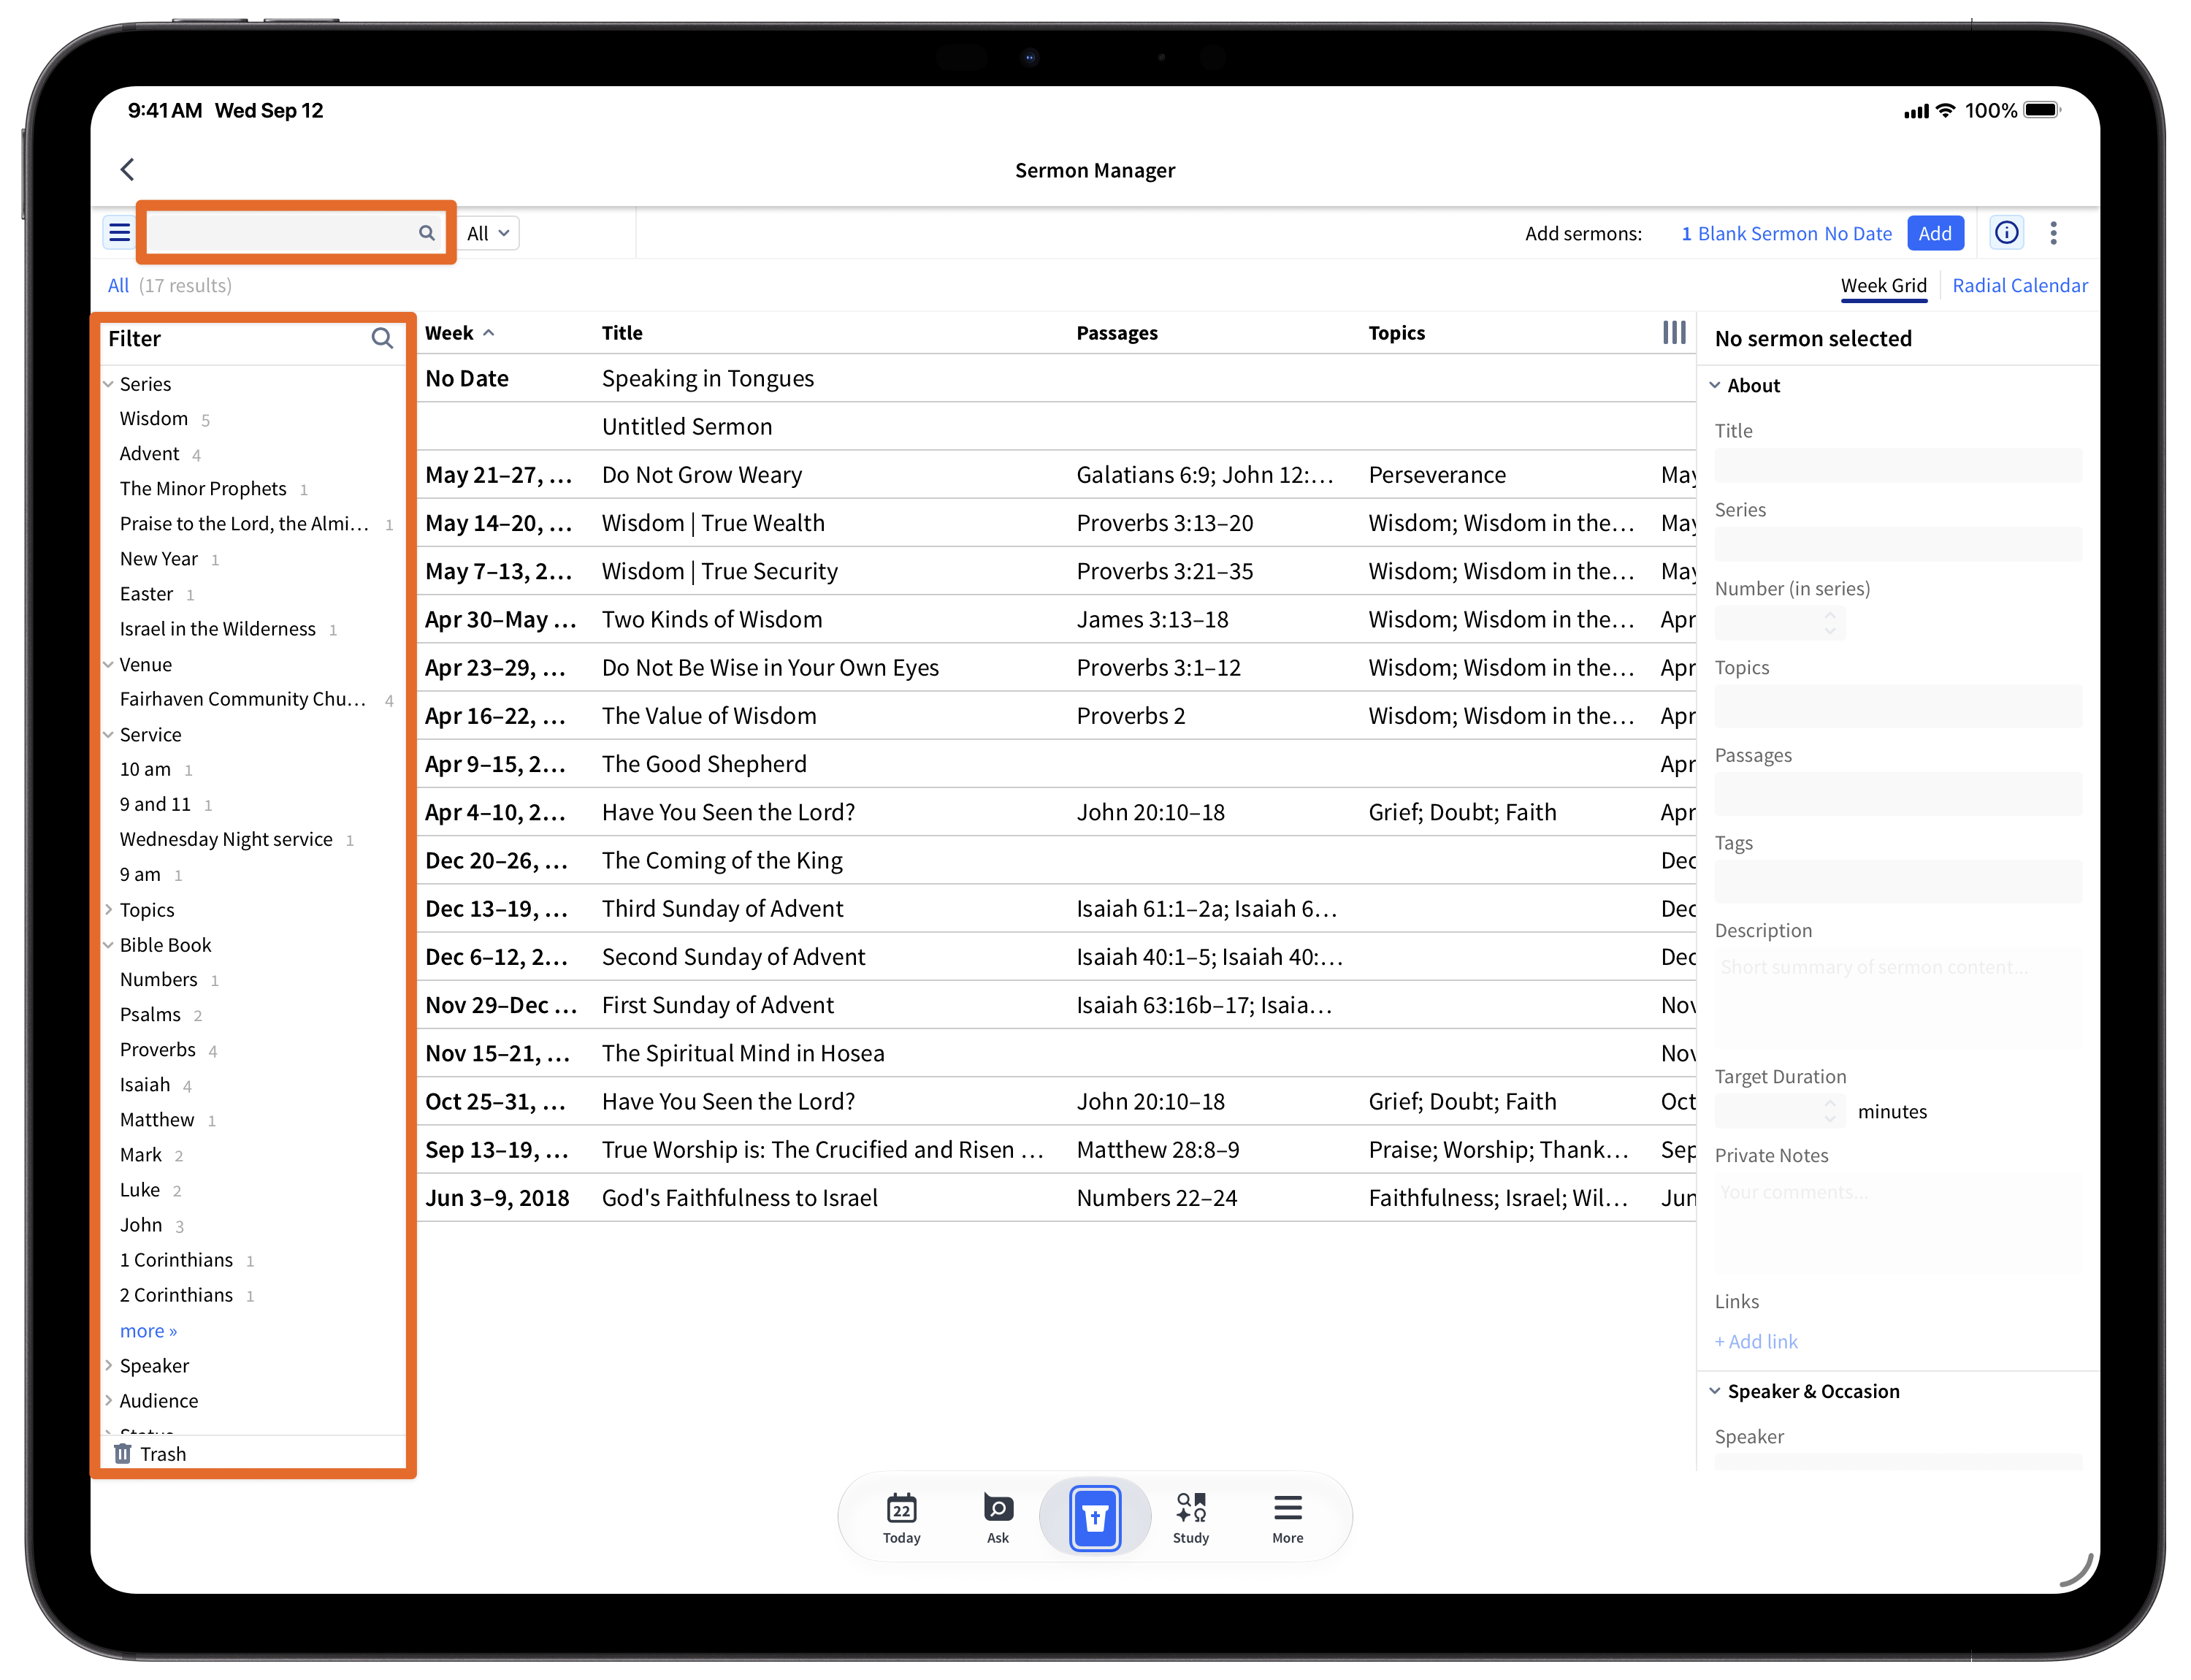Image resolution: width=2191 pixels, height=1680 pixels.
Task: Open the All dropdown next to search
Action: [x=489, y=233]
